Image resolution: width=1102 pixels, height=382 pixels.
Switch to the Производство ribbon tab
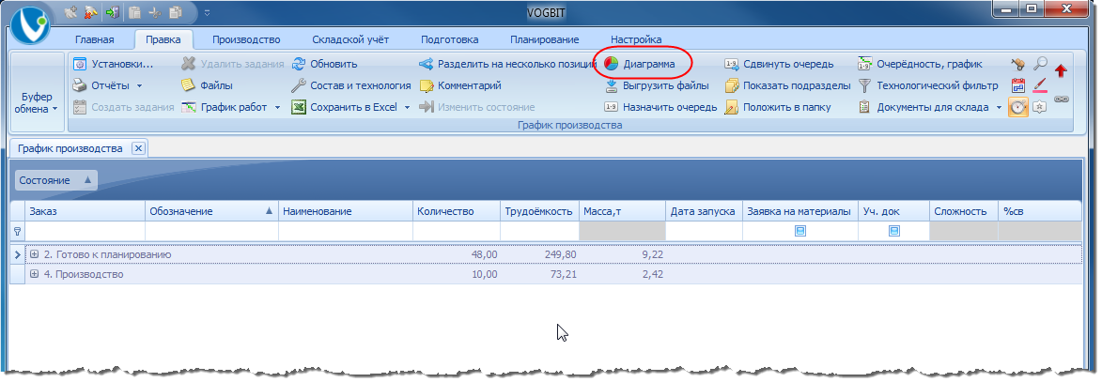246,39
